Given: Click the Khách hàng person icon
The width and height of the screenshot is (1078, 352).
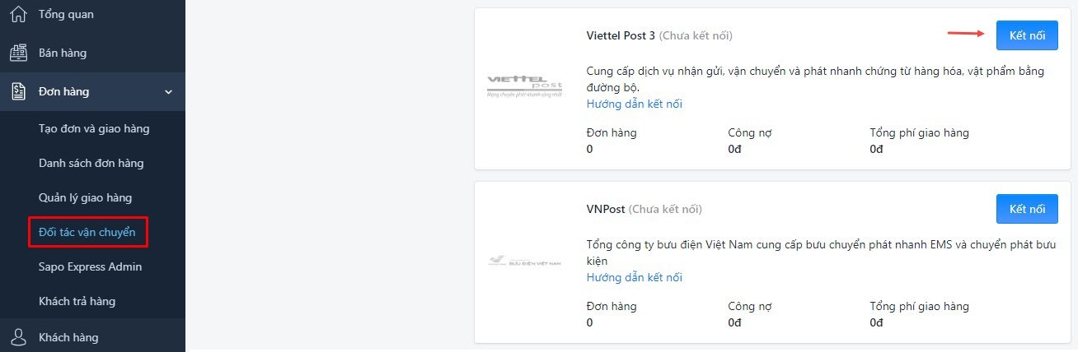Looking at the screenshot, I should (x=17, y=337).
